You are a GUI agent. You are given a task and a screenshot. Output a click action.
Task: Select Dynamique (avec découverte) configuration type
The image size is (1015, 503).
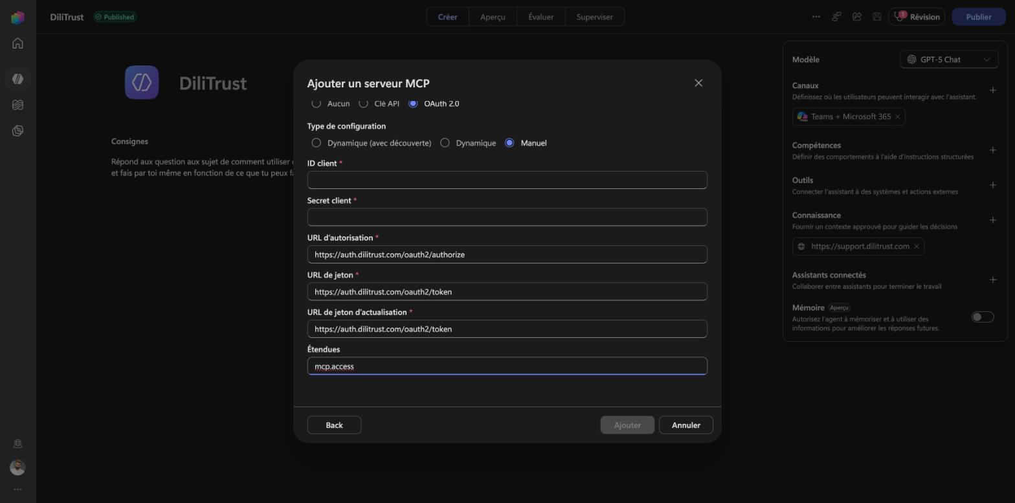tap(317, 143)
